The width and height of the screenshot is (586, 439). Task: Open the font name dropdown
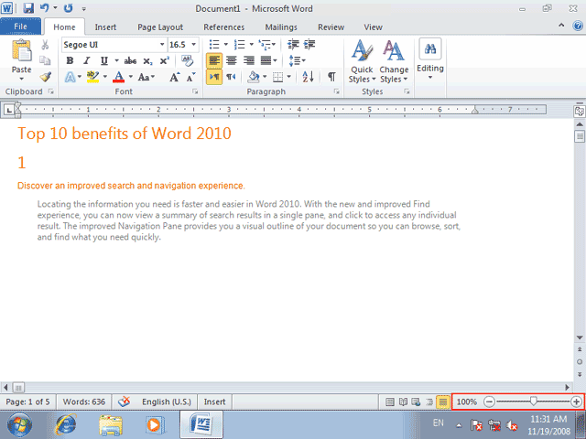point(162,45)
